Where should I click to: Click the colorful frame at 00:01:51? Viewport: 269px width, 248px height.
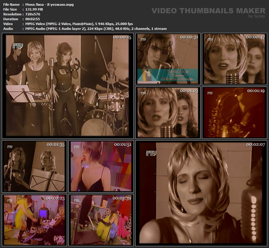[x=101, y=166]
